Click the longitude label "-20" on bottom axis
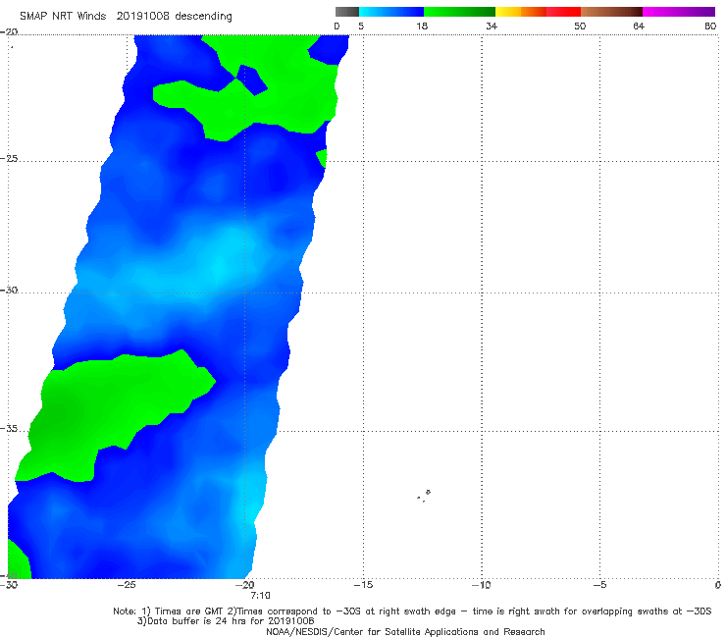This screenshot has width=726, height=638. click(245, 585)
